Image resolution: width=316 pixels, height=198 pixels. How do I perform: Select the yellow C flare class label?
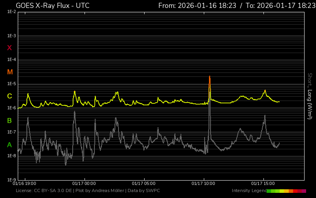[x=10, y=96]
